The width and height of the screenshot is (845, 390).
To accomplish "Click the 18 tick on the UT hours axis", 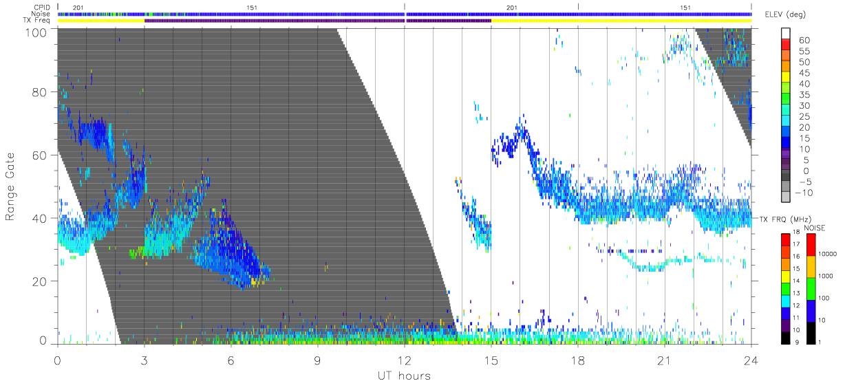I will pyautogui.click(x=578, y=360).
